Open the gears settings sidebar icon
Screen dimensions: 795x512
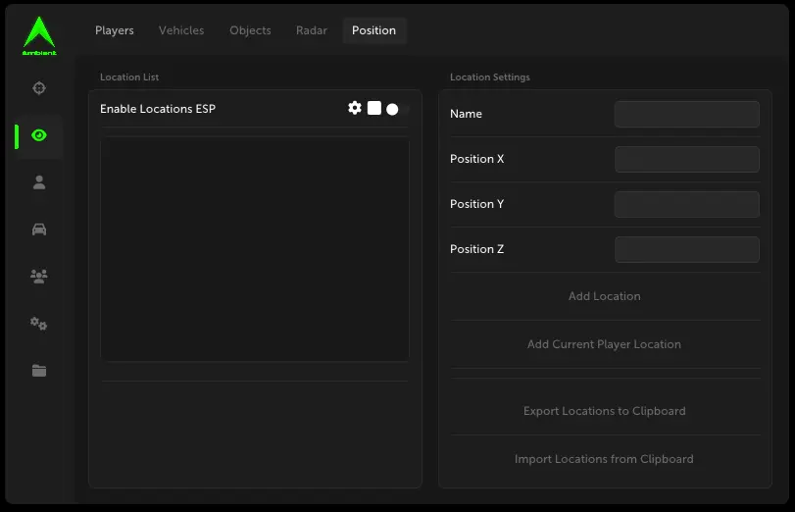pos(39,324)
